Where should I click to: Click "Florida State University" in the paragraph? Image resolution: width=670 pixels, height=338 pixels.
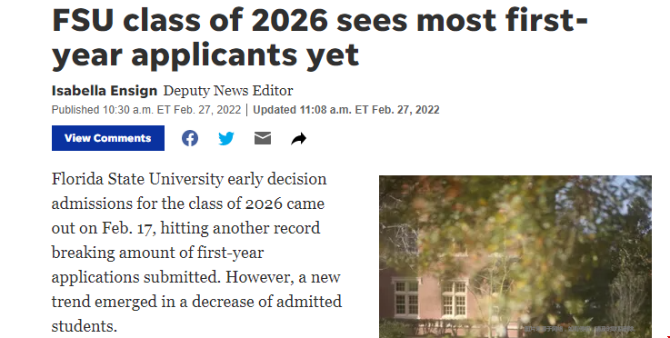click(137, 179)
